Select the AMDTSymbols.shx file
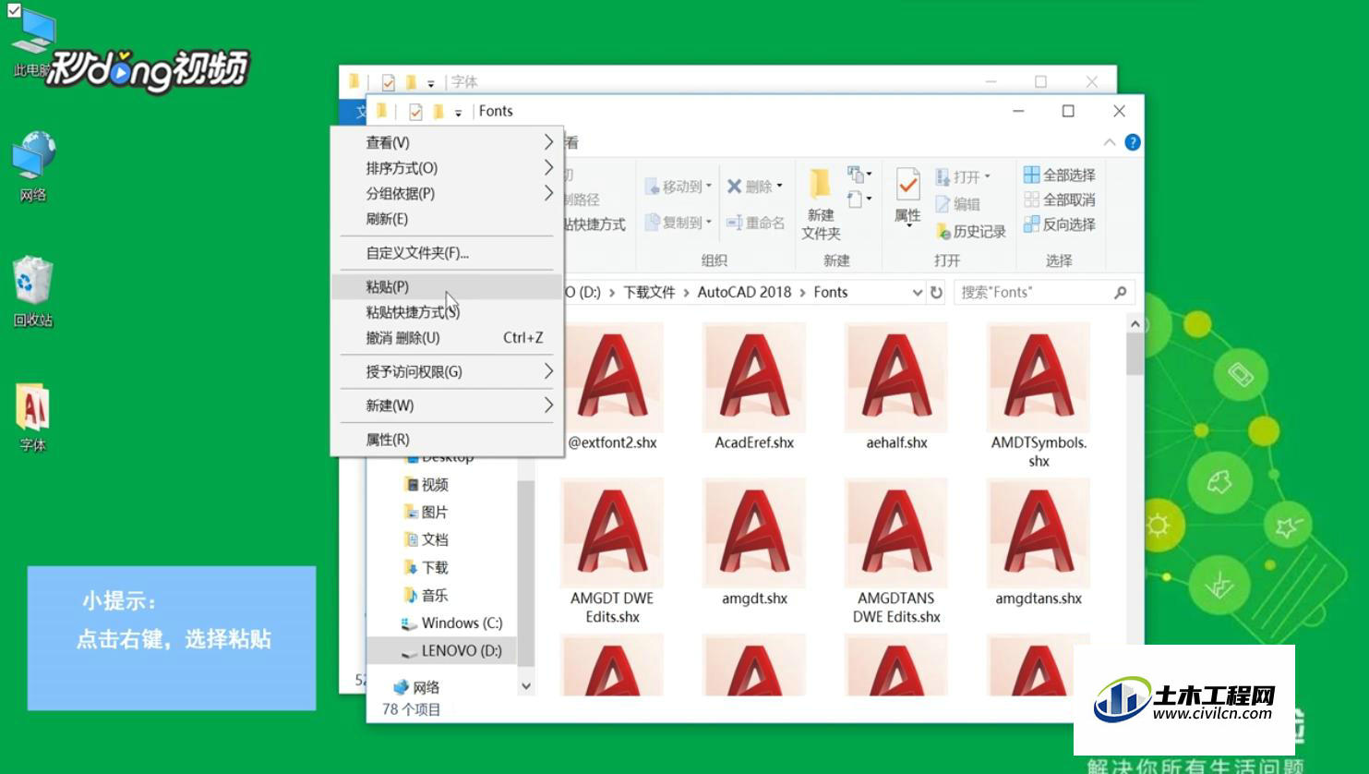1369x774 pixels. (1039, 395)
